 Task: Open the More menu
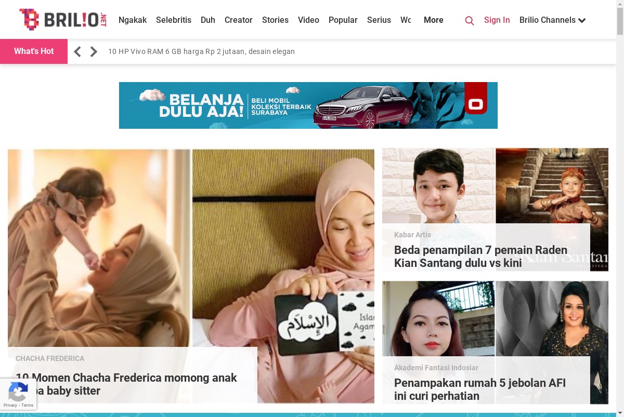tap(434, 20)
